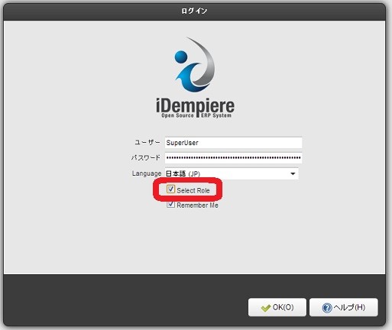Click the Remember Me label text
The image size is (392, 330).
(197, 205)
